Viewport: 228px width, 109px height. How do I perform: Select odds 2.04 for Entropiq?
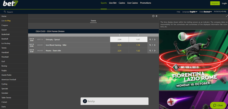[119, 40]
